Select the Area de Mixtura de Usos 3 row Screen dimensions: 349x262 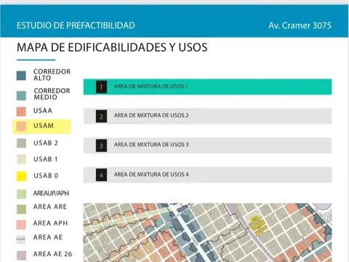207,146
